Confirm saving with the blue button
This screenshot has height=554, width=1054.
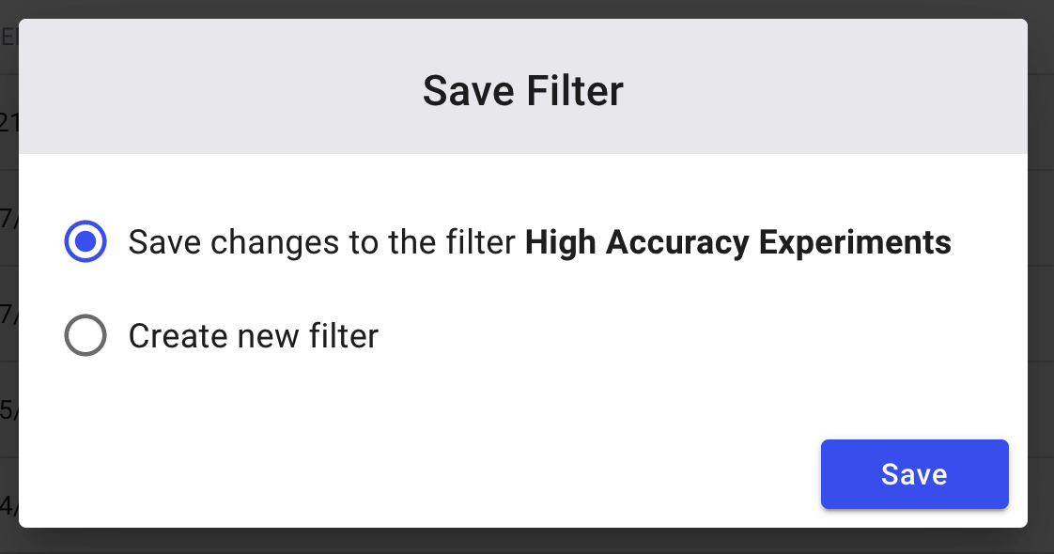914,474
